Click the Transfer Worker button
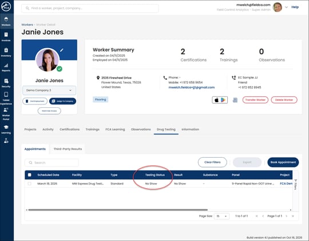Image resolution: width=309 pixels, height=241 pixels. (255, 100)
